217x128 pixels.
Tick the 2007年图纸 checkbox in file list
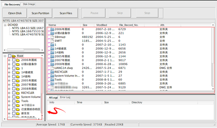coord(49,60)
